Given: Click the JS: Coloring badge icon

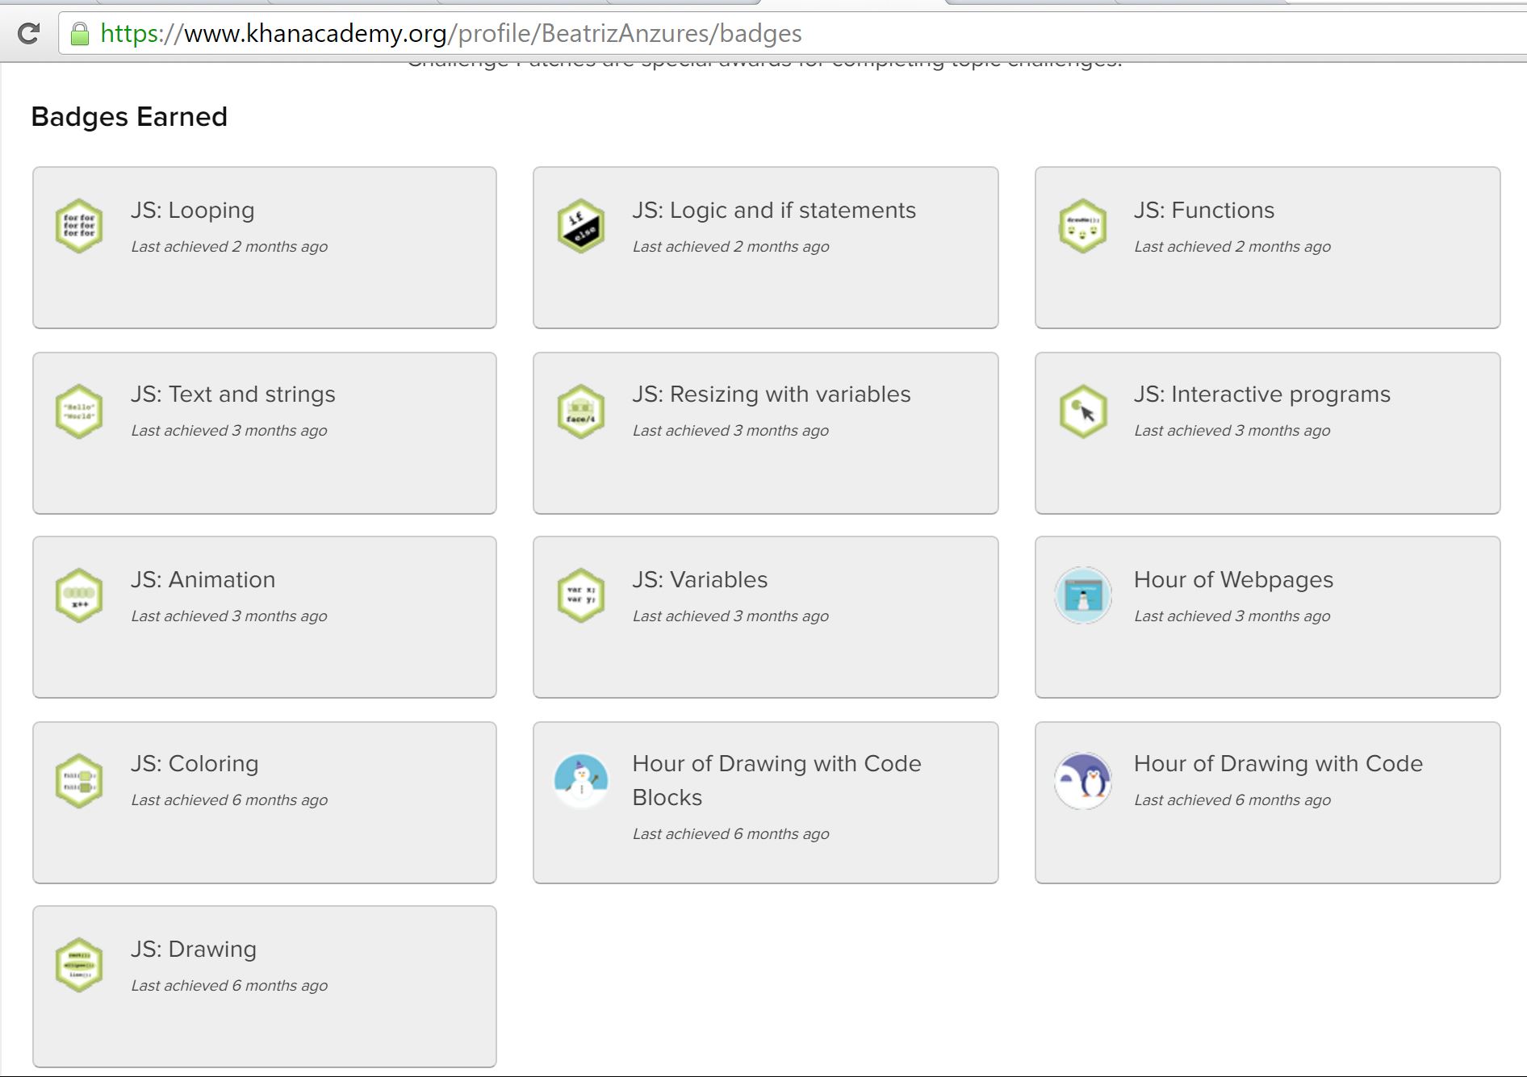Looking at the screenshot, I should [79, 781].
